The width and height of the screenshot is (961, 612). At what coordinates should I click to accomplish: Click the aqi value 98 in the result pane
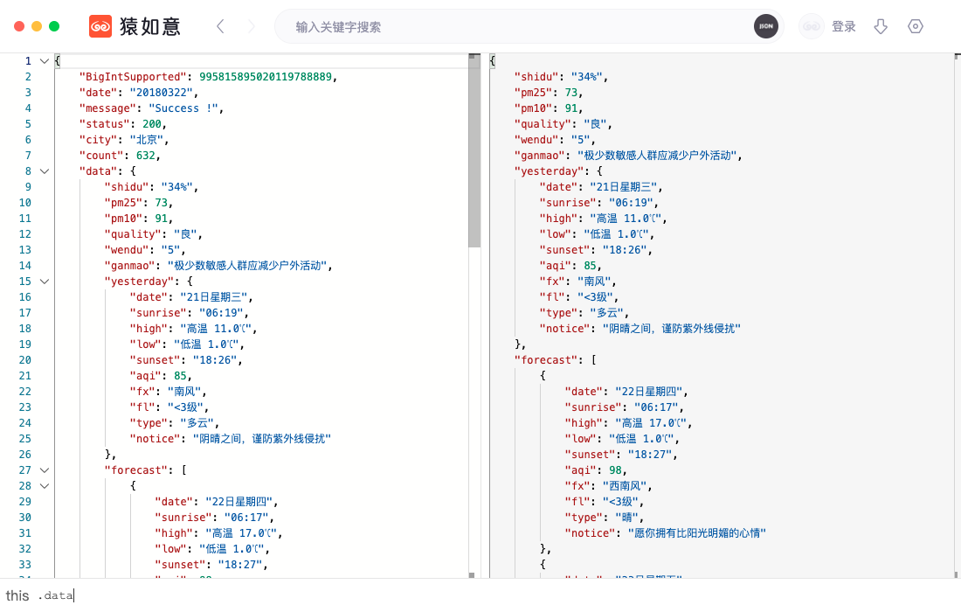pyautogui.click(x=615, y=470)
